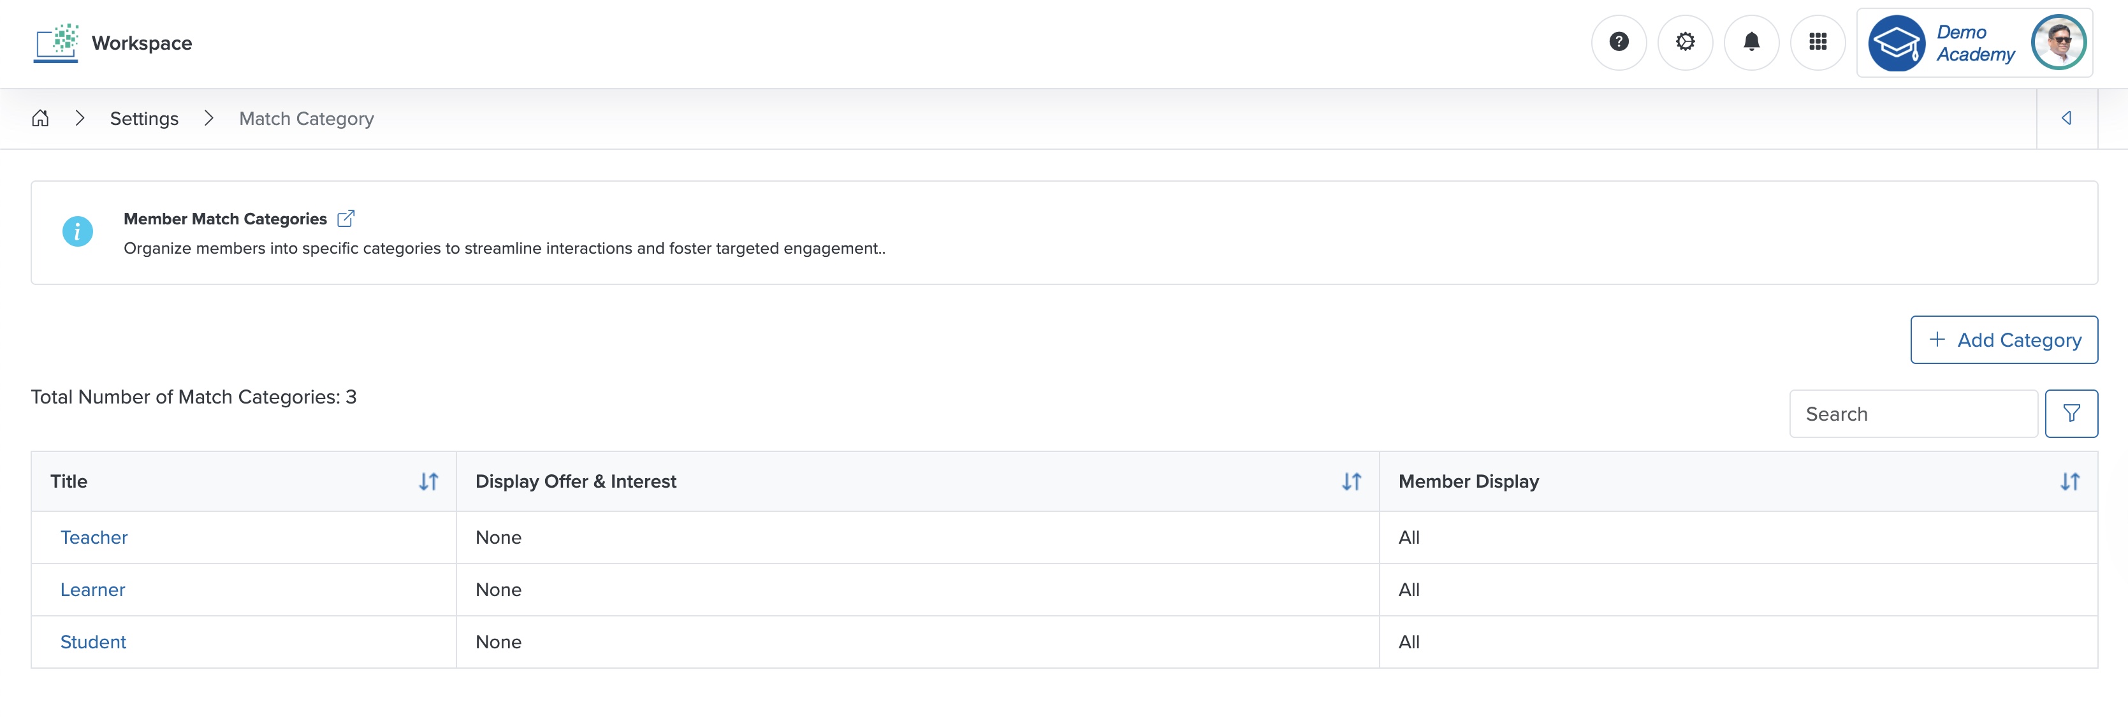Screen dimensions: 2128x728
Task: Sort by the Member Display column
Action: 2073,481
